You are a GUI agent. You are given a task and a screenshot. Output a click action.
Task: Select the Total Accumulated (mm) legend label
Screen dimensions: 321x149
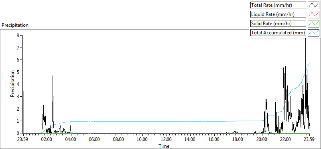click(x=278, y=33)
